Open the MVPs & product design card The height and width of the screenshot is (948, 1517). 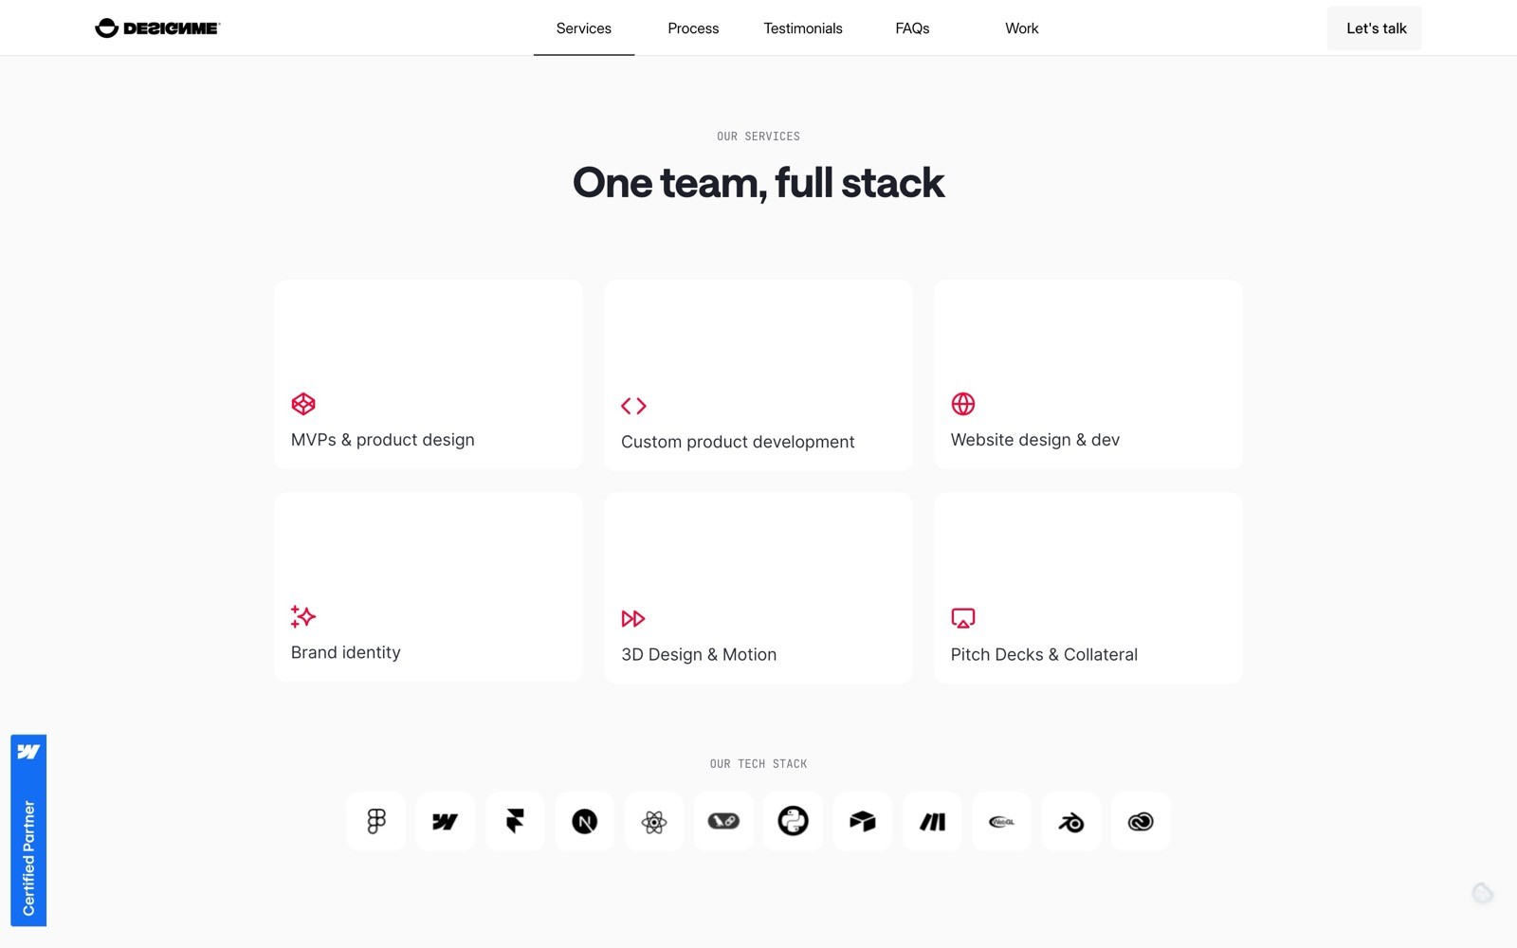point(428,374)
